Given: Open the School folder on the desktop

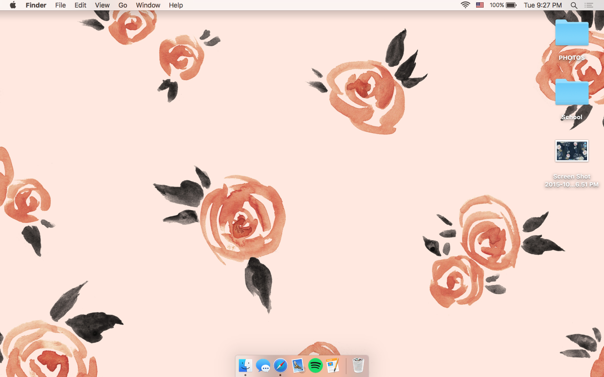Looking at the screenshot, I should tap(571, 92).
